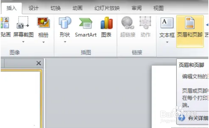Viewport: 209px width, 128px height.
Task: Expand the 形状 dropdown arrow
Action: [x=65, y=42]
